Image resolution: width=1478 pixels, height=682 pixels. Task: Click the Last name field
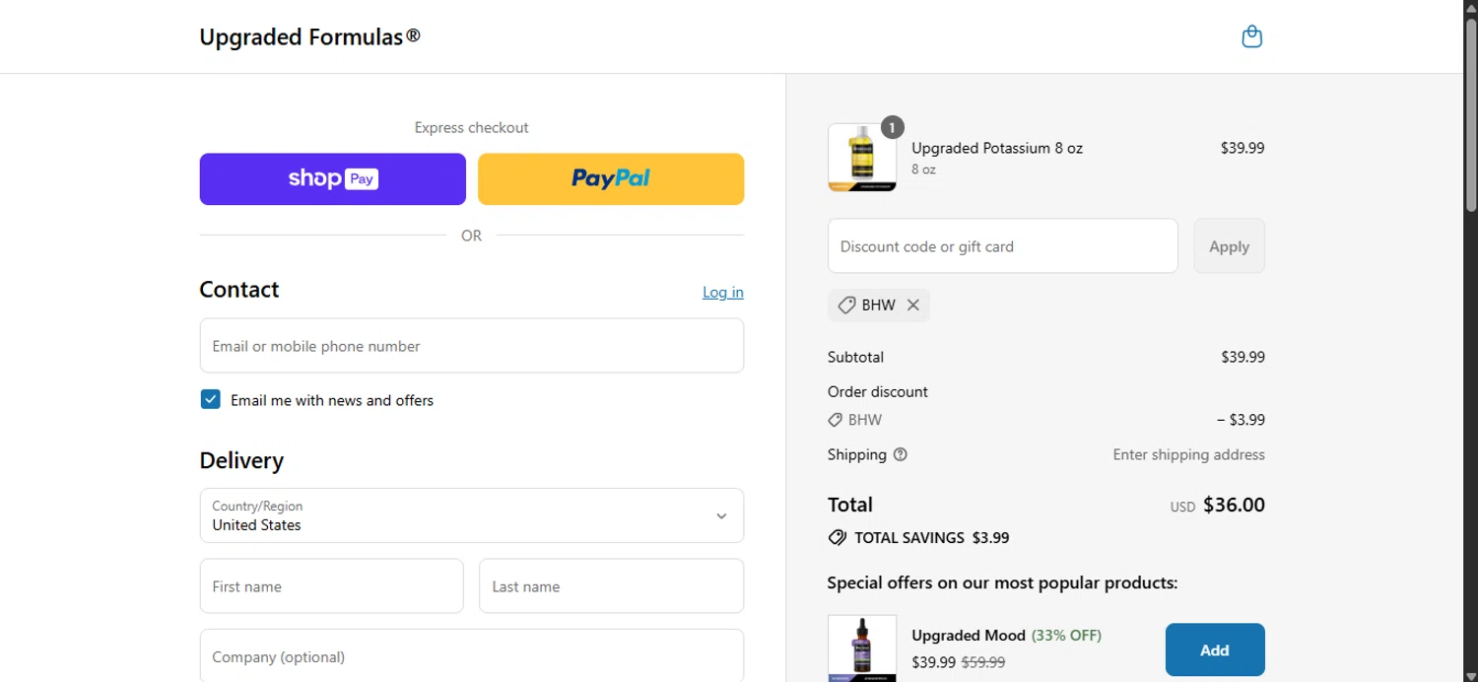click(612, 586)
